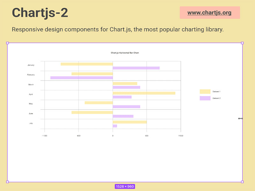Click the small purple July bar

(x=115, y=126)
